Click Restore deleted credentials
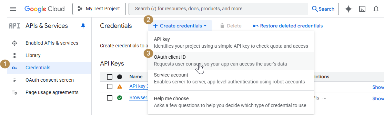384x128 pixels. 288,26
